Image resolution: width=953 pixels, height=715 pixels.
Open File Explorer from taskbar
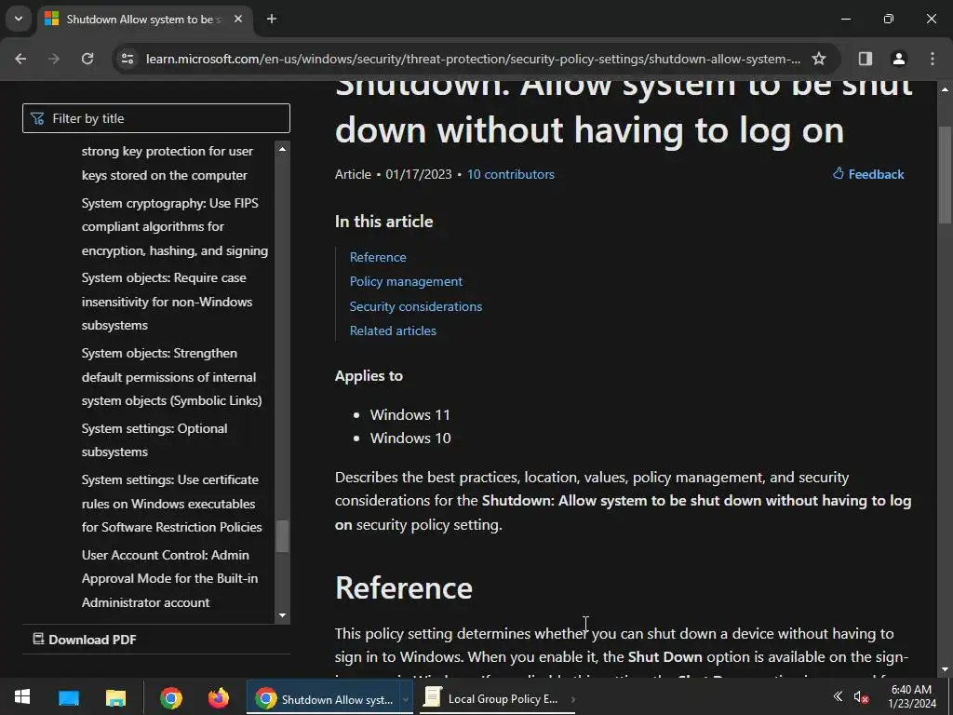click(x=115, y=697)
